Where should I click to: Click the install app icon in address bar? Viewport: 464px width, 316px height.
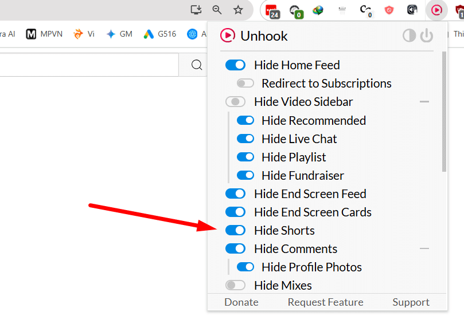point(196,10)
